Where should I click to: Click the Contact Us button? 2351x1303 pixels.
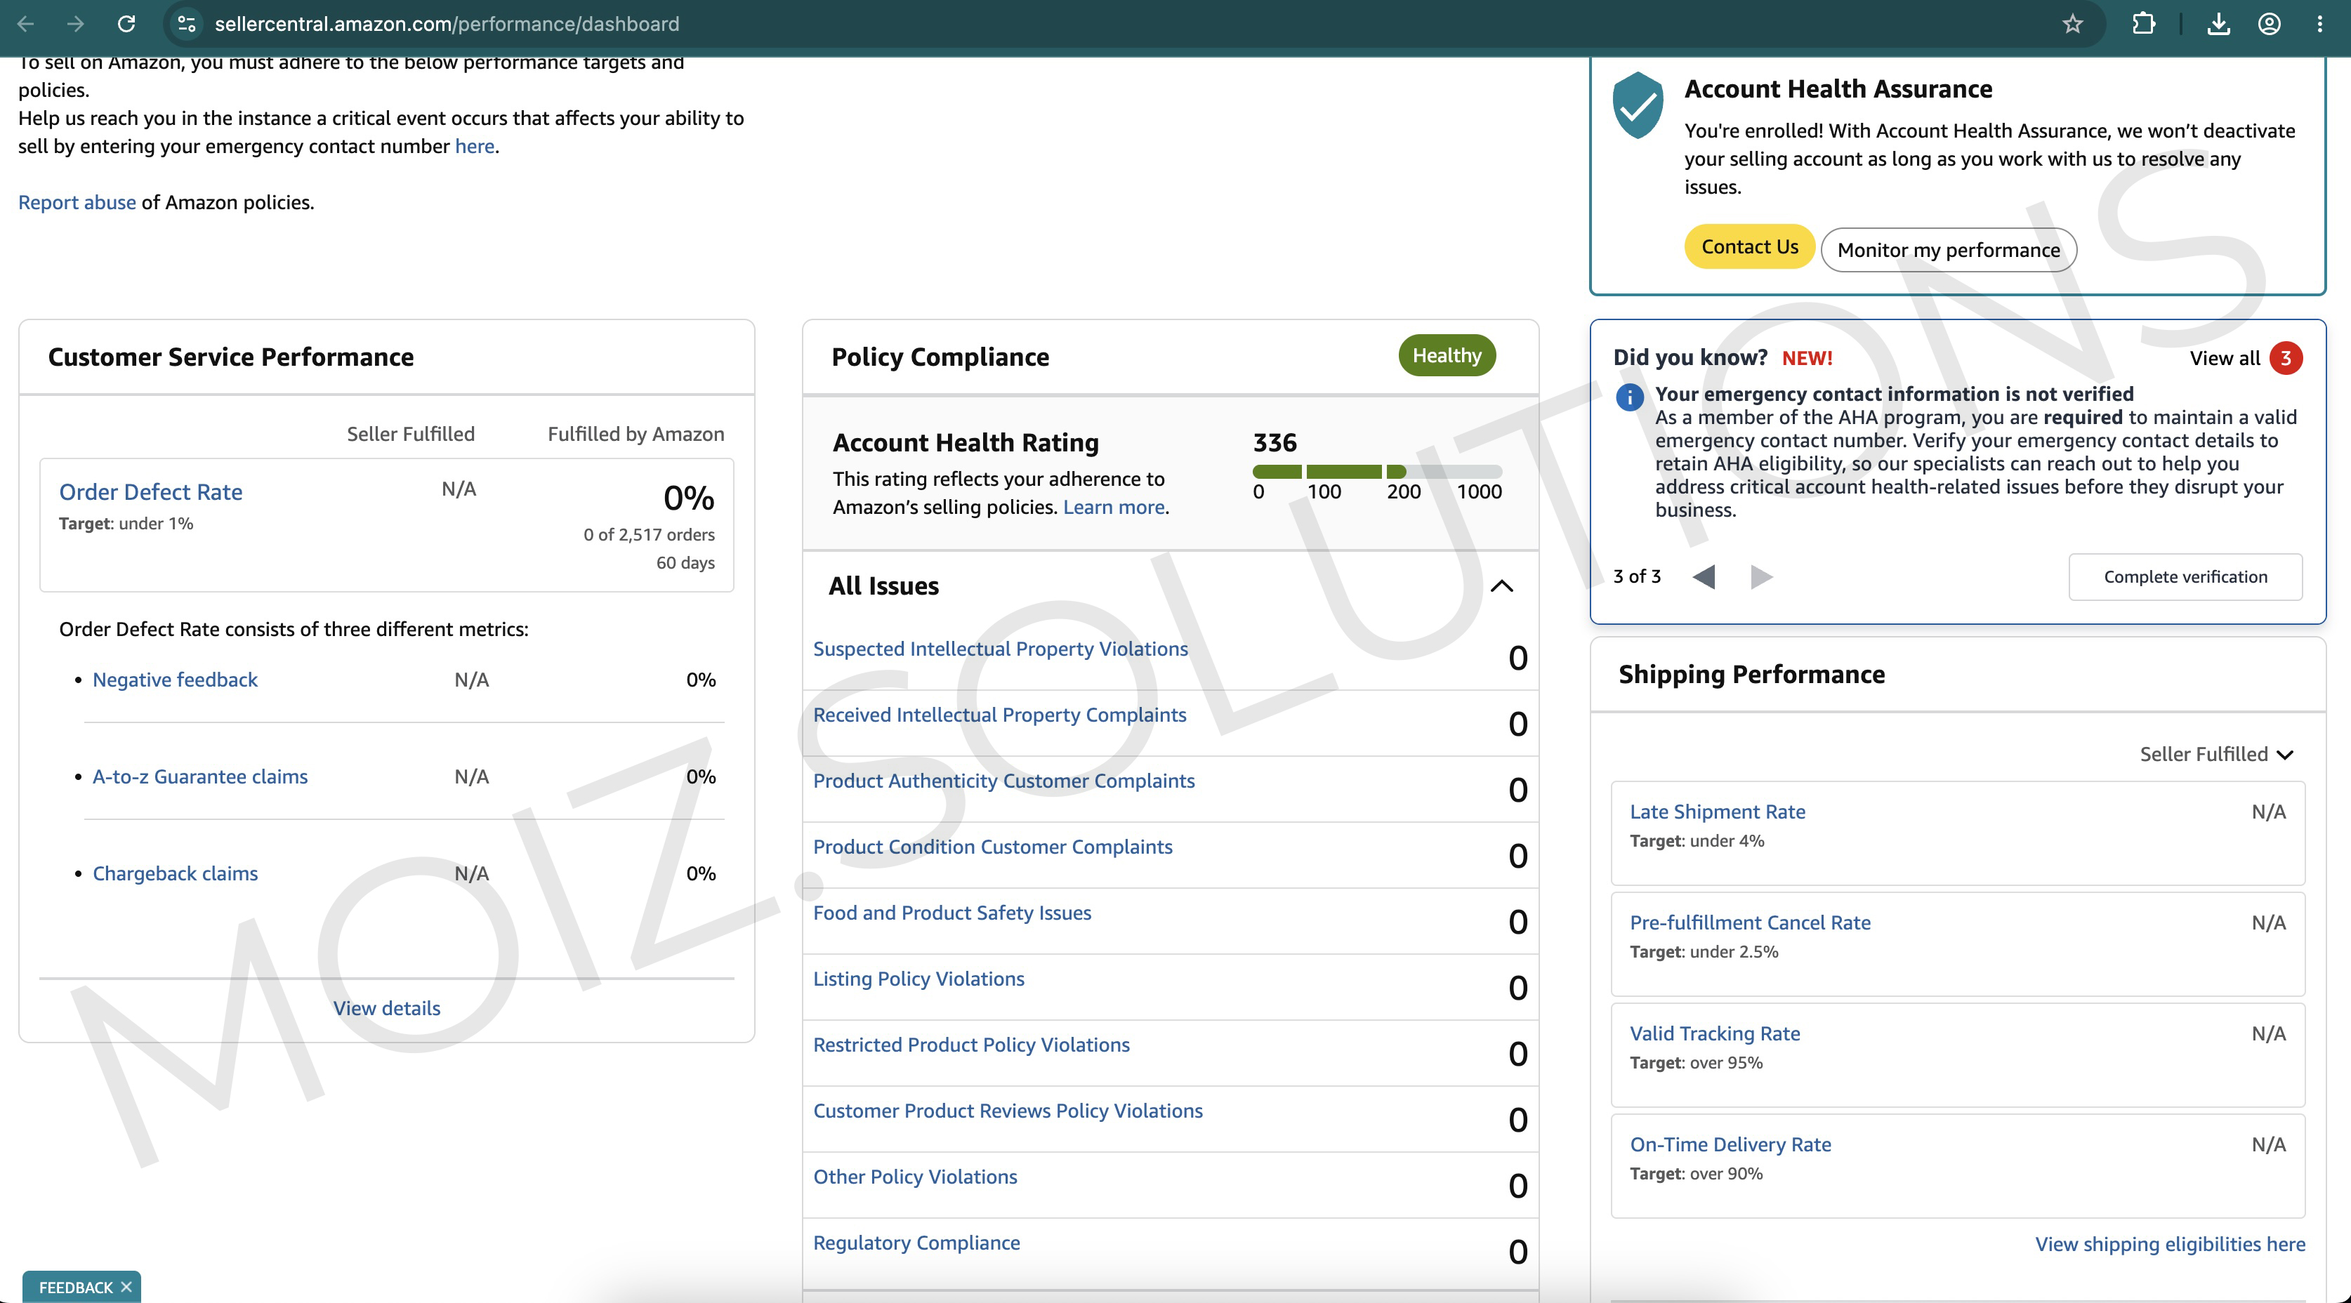pos(1750,246)
